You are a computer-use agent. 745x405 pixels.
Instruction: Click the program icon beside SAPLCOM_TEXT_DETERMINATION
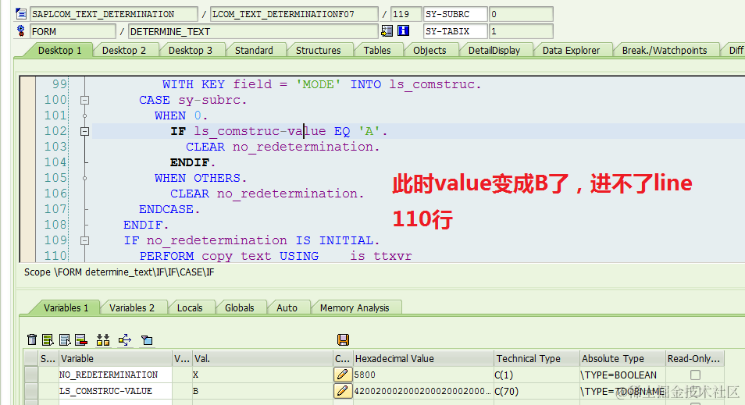(x=20, y=14)
